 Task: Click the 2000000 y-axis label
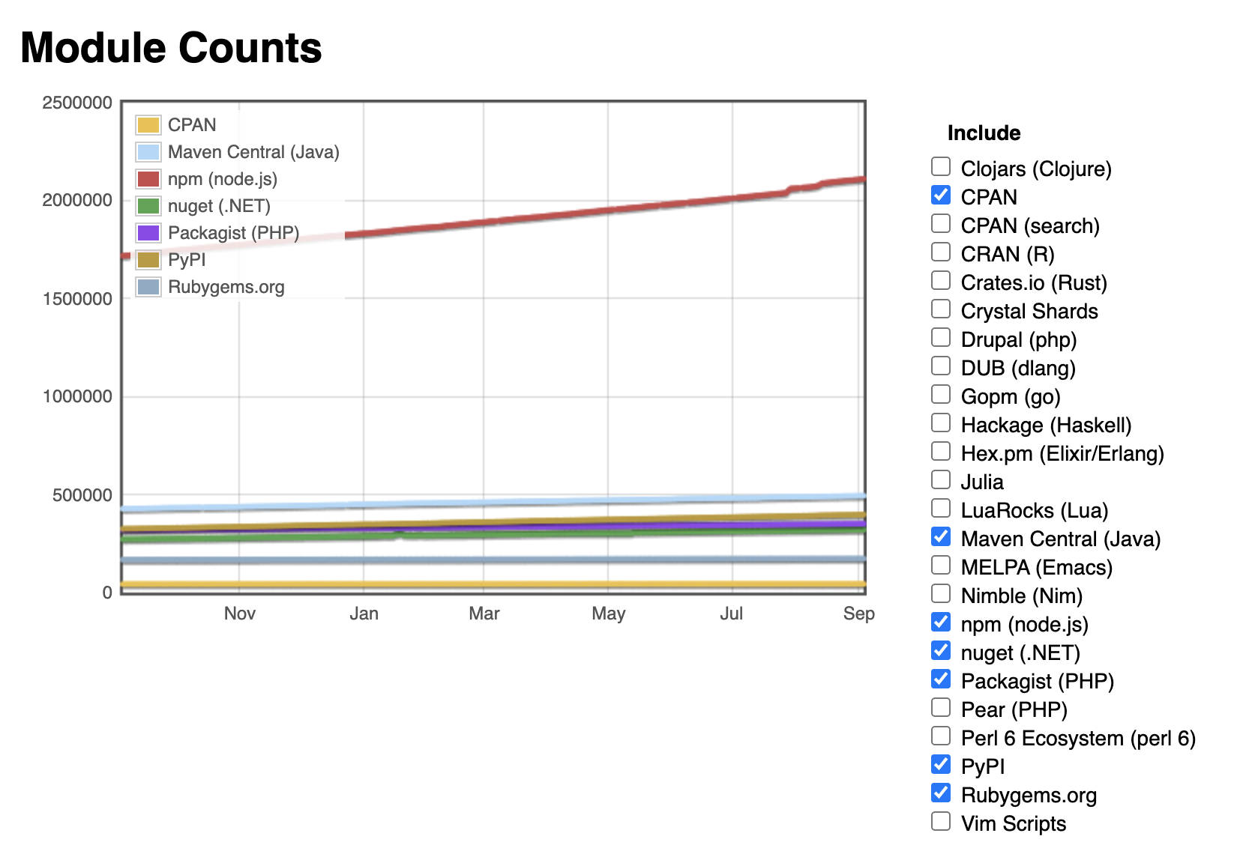point(77,201)
